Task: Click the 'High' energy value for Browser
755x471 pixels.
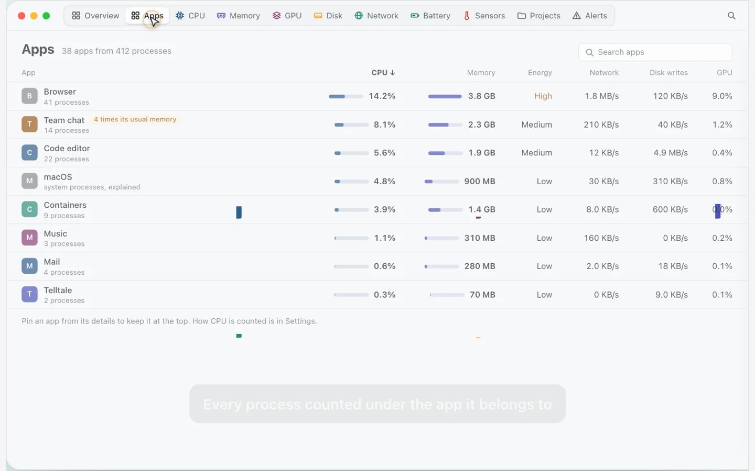Action: [x=543, y=96]
